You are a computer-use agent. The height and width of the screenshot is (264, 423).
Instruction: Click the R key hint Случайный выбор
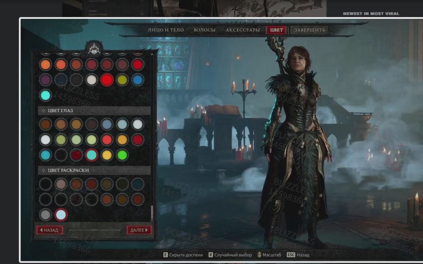point(230,255)
